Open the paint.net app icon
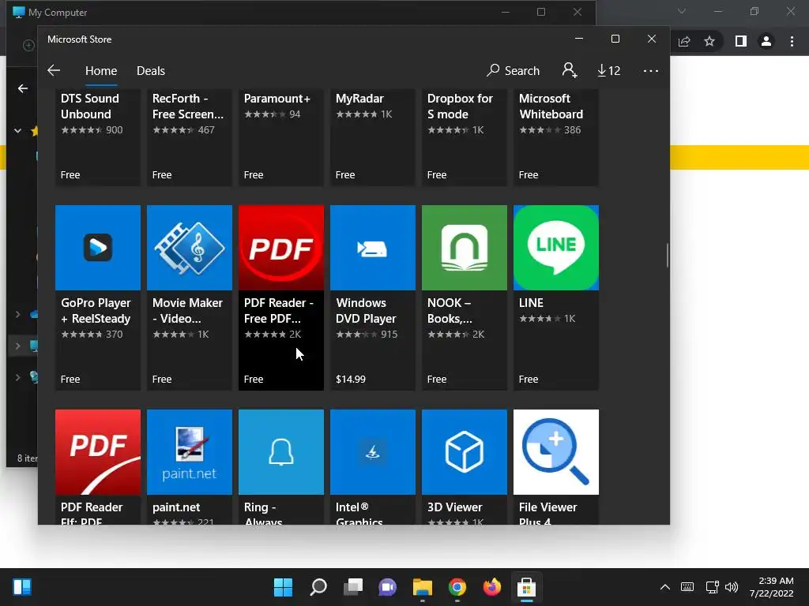The width and height of the screenshot is (809, 606). pos(190,452)
